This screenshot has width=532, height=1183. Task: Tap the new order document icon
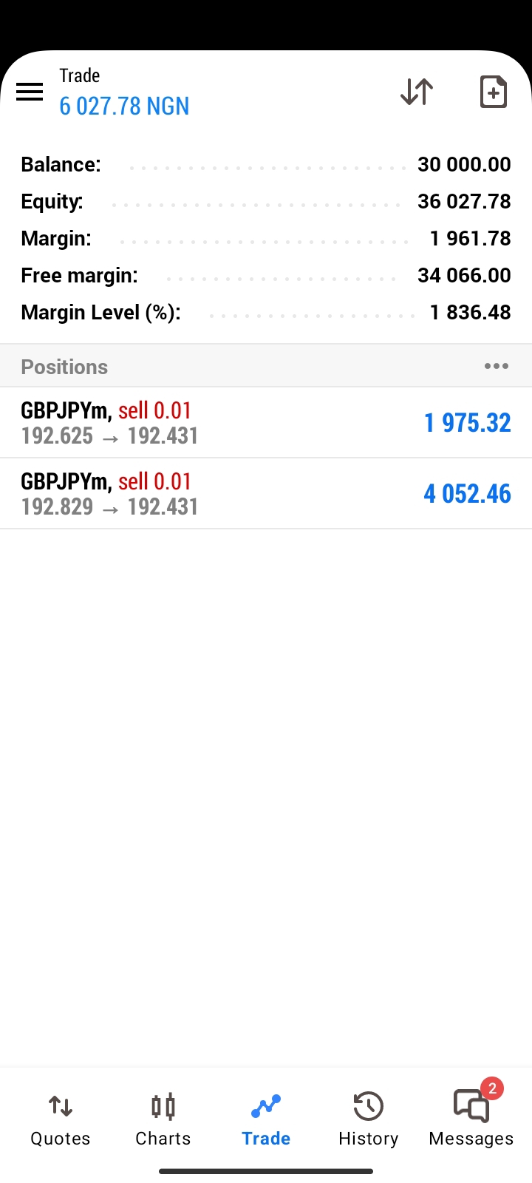coord(493,92)
